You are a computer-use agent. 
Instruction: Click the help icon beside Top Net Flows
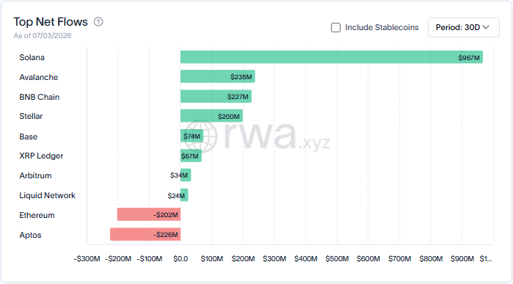click(x=98, y=22)
